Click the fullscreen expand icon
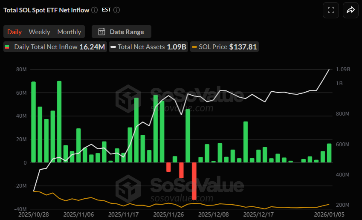This screenshot has height=220, width=362. pyautogui.click(x=331, y=10)
